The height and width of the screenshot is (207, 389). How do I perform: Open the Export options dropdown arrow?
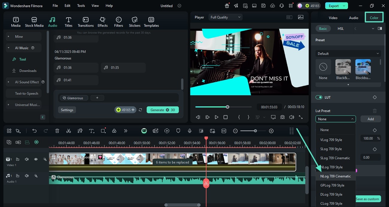coord(344,6)
